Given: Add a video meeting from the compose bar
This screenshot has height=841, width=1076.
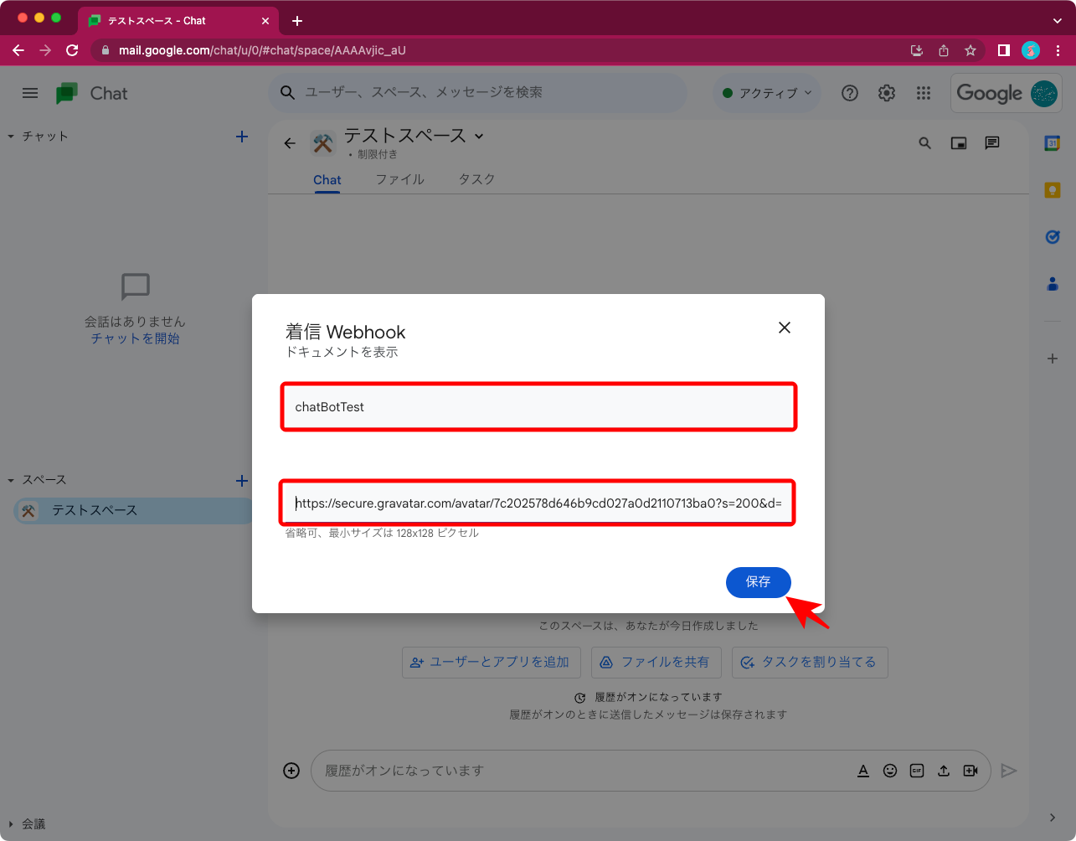Looking at the screenshot, I should tap(970, 770).
